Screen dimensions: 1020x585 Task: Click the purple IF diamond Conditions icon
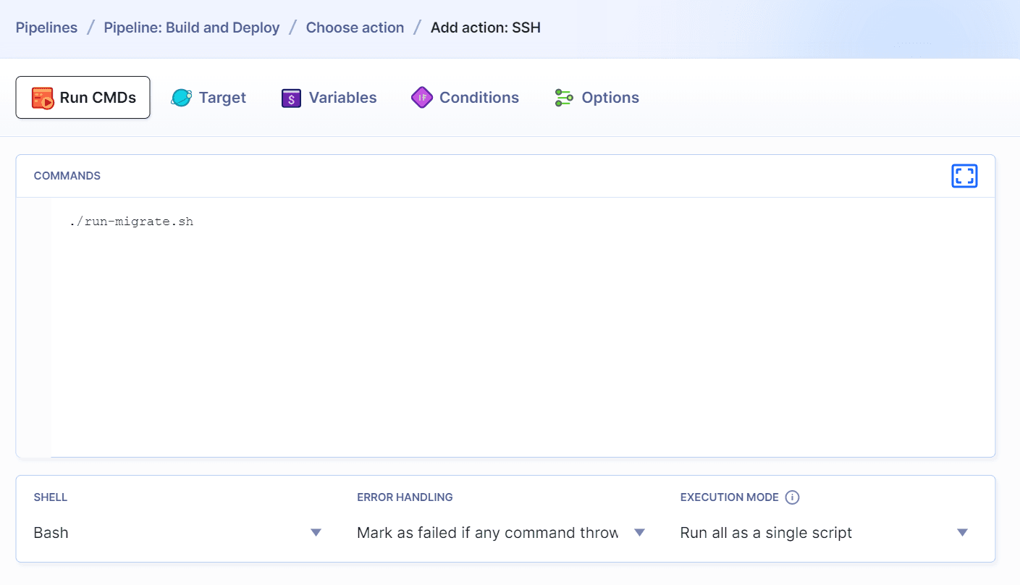click(x=421, y=98)
